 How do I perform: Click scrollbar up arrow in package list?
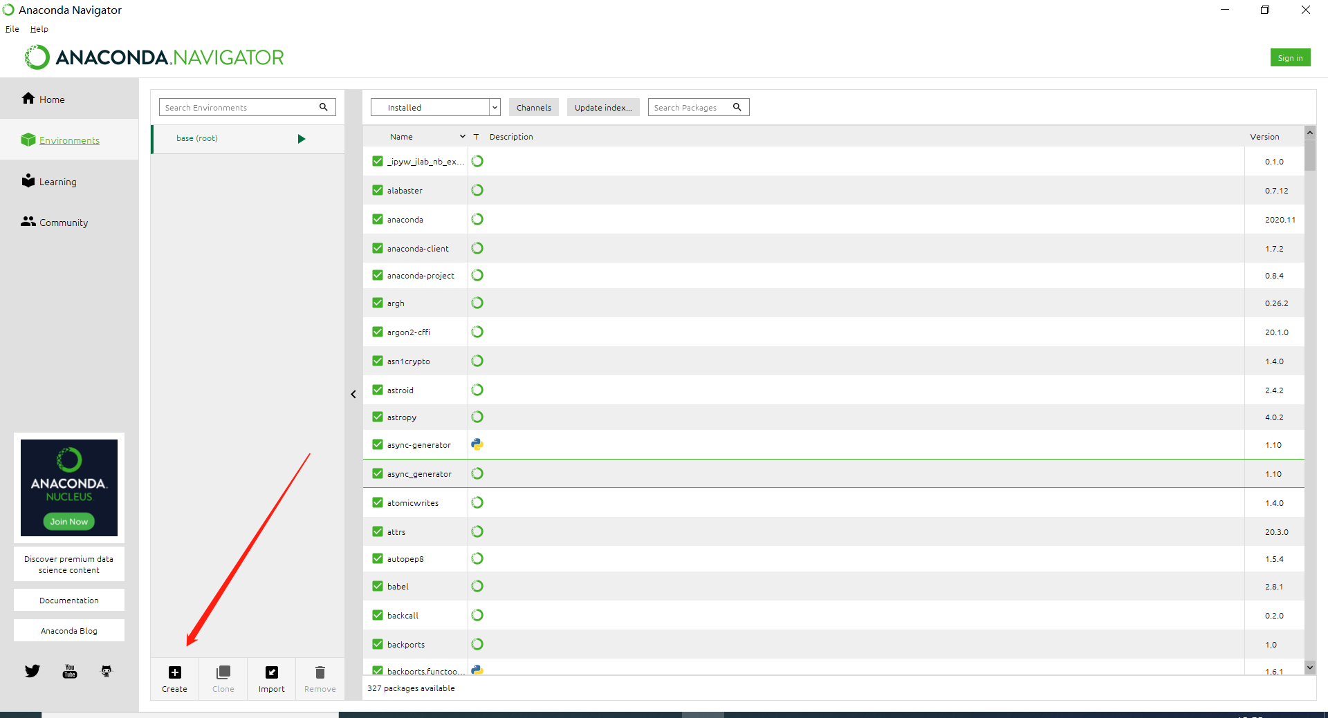coord(1310,132)
